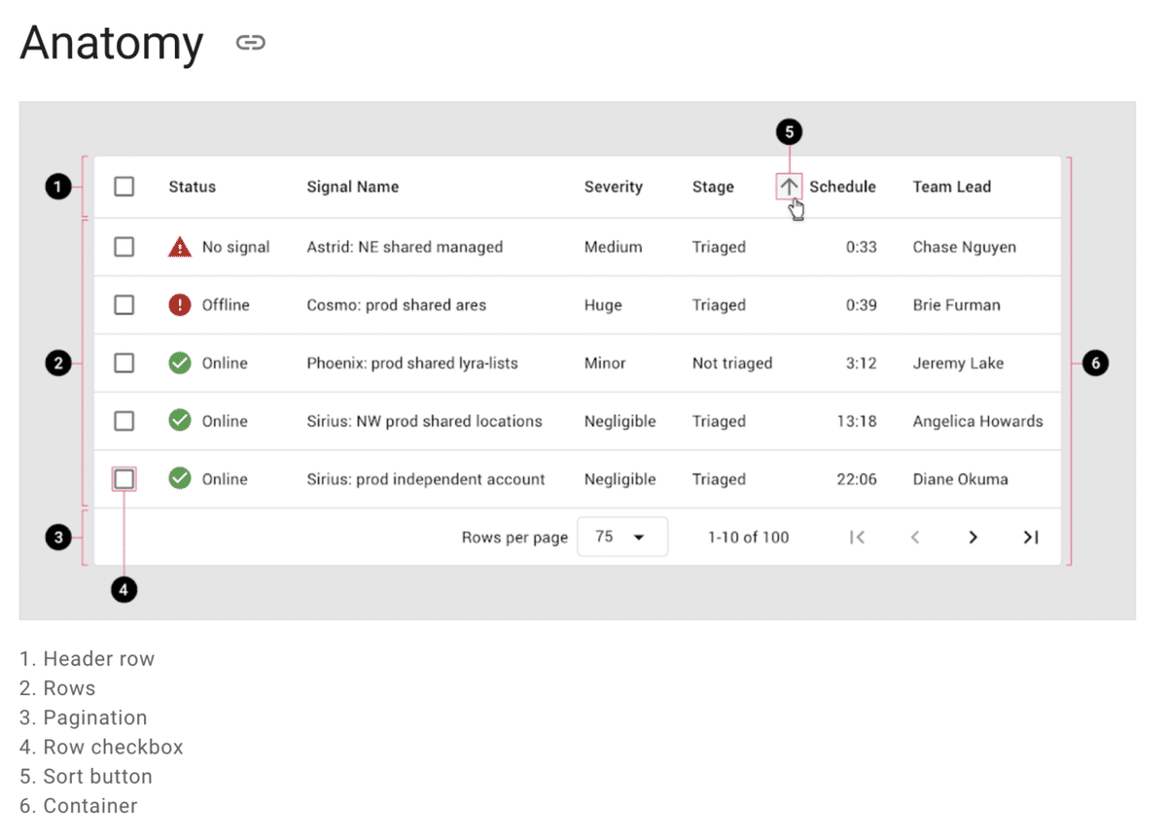The height and width of the screenshot is (839, 1167).
Task: Click the Severity column header
Action: (613, 187)
